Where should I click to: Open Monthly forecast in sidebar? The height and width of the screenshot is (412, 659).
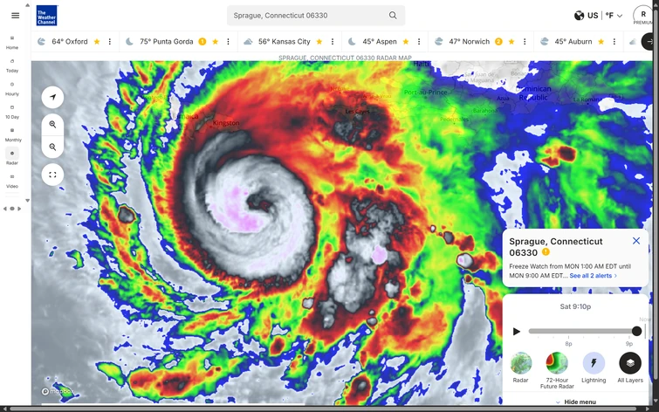coord(12,134)
